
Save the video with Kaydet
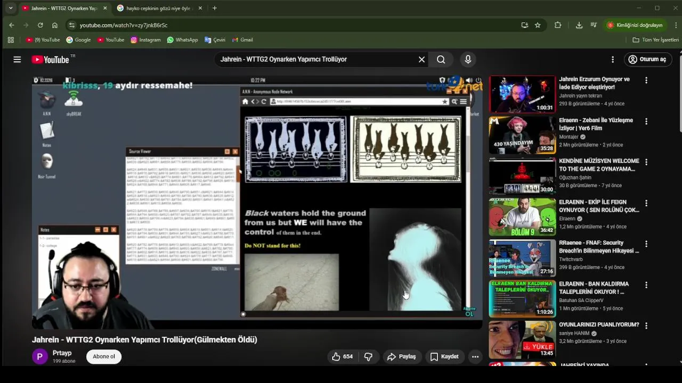444,356
